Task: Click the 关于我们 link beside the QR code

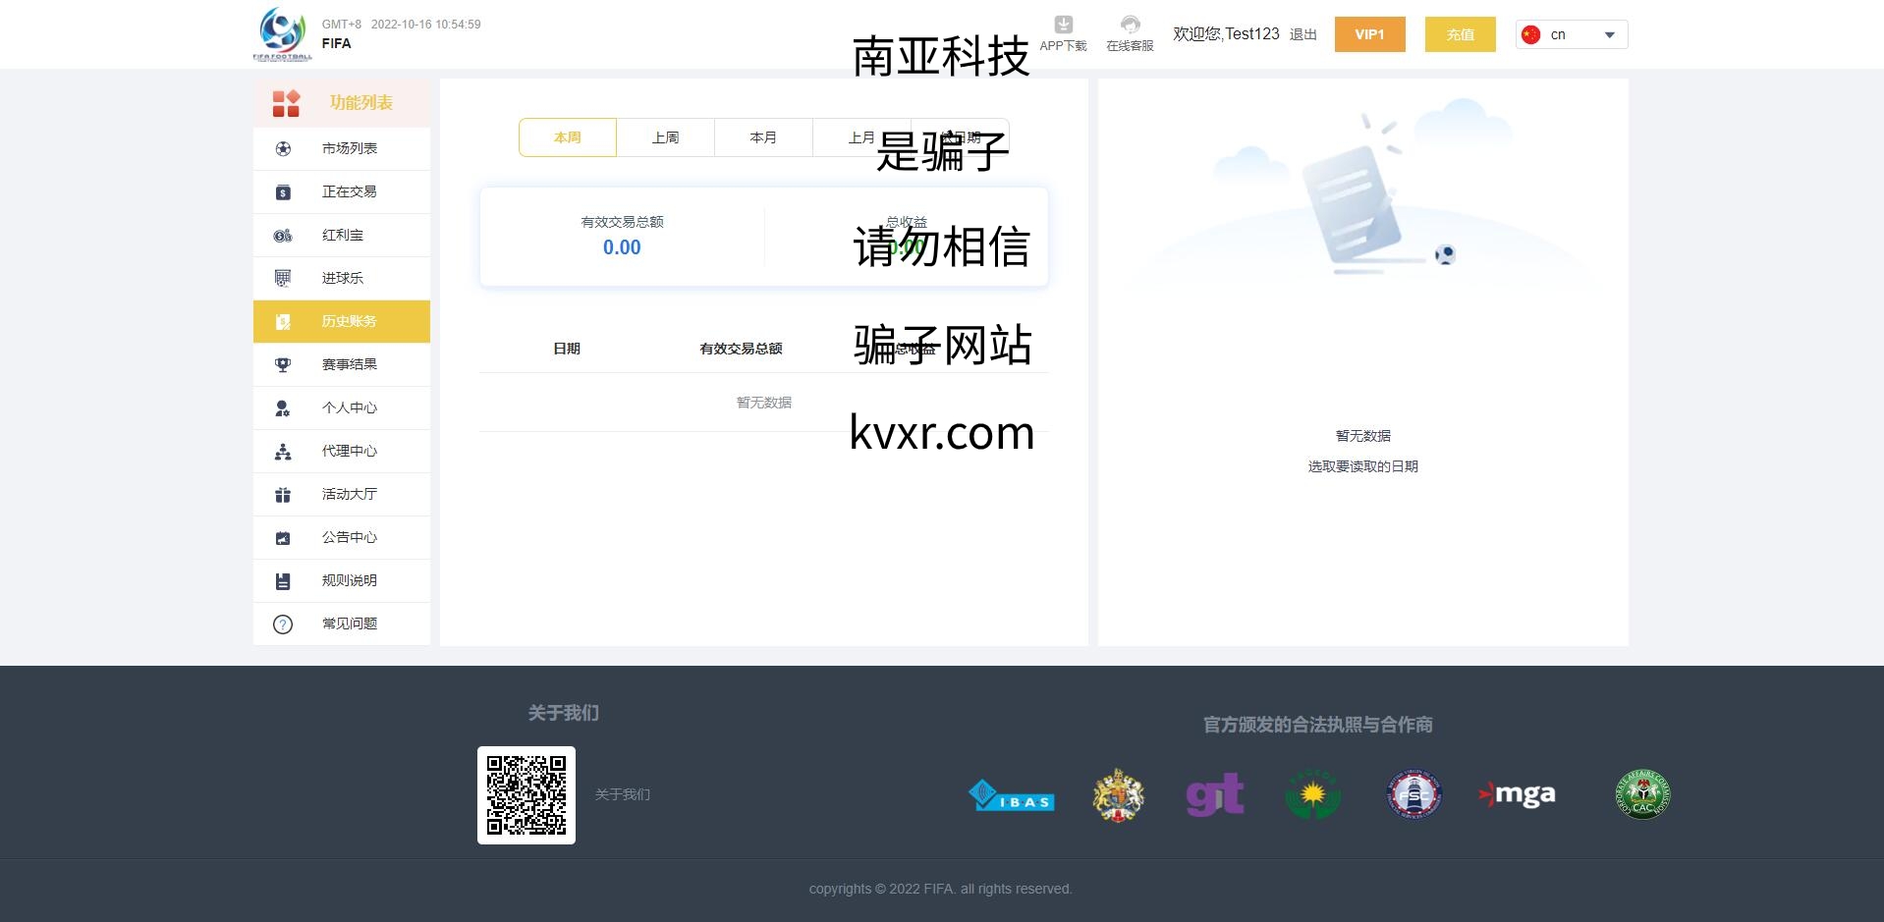Action: (623, 794)
